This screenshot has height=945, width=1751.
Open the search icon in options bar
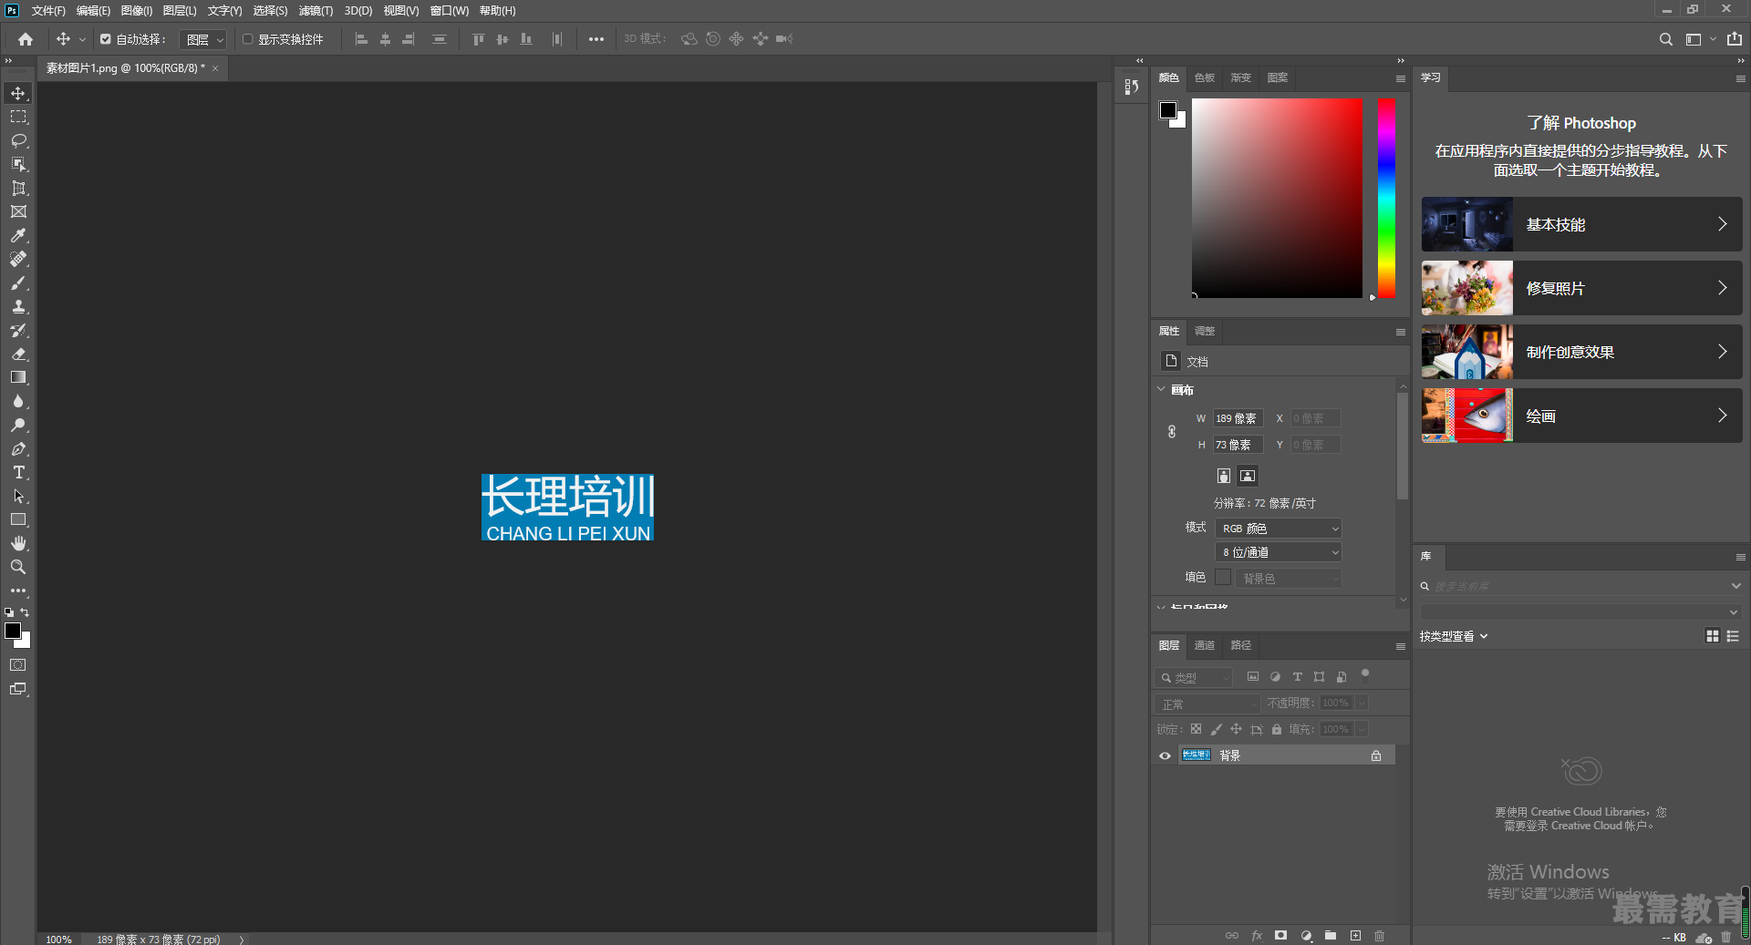[1665, 39]
